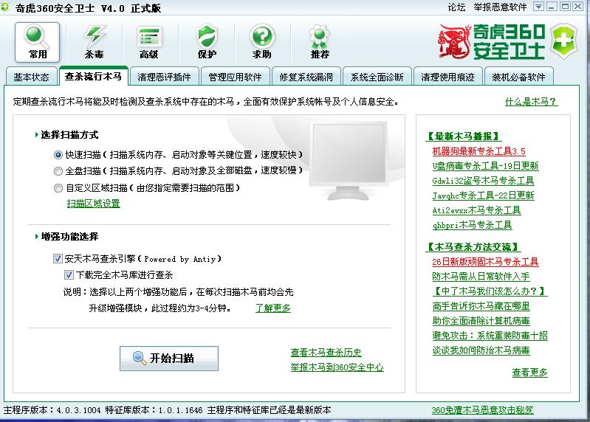Toggle 下载完全木马库进行查杀 checkbox
This screenshot has height=422, width=590.
click(x=69, y=274)
